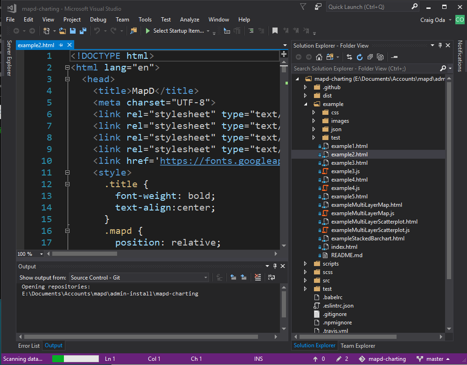
Task: Clear all output text
Action: pyautogui.click(x=258, y=277)
